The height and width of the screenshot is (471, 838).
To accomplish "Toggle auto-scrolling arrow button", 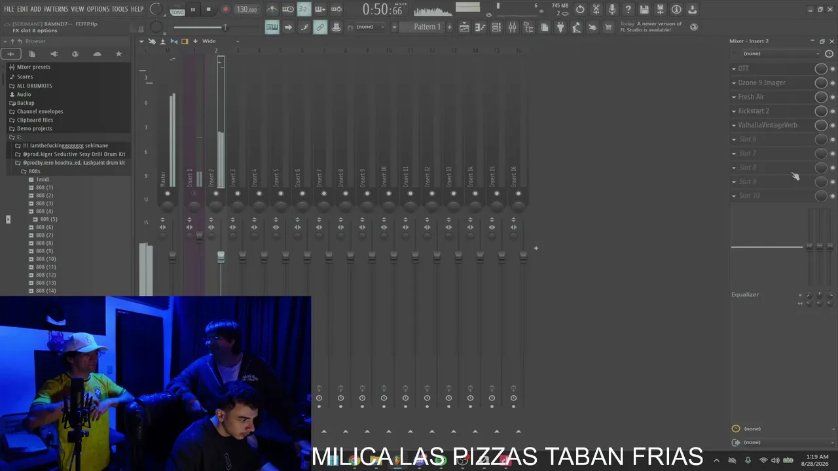I will point(288,27).
